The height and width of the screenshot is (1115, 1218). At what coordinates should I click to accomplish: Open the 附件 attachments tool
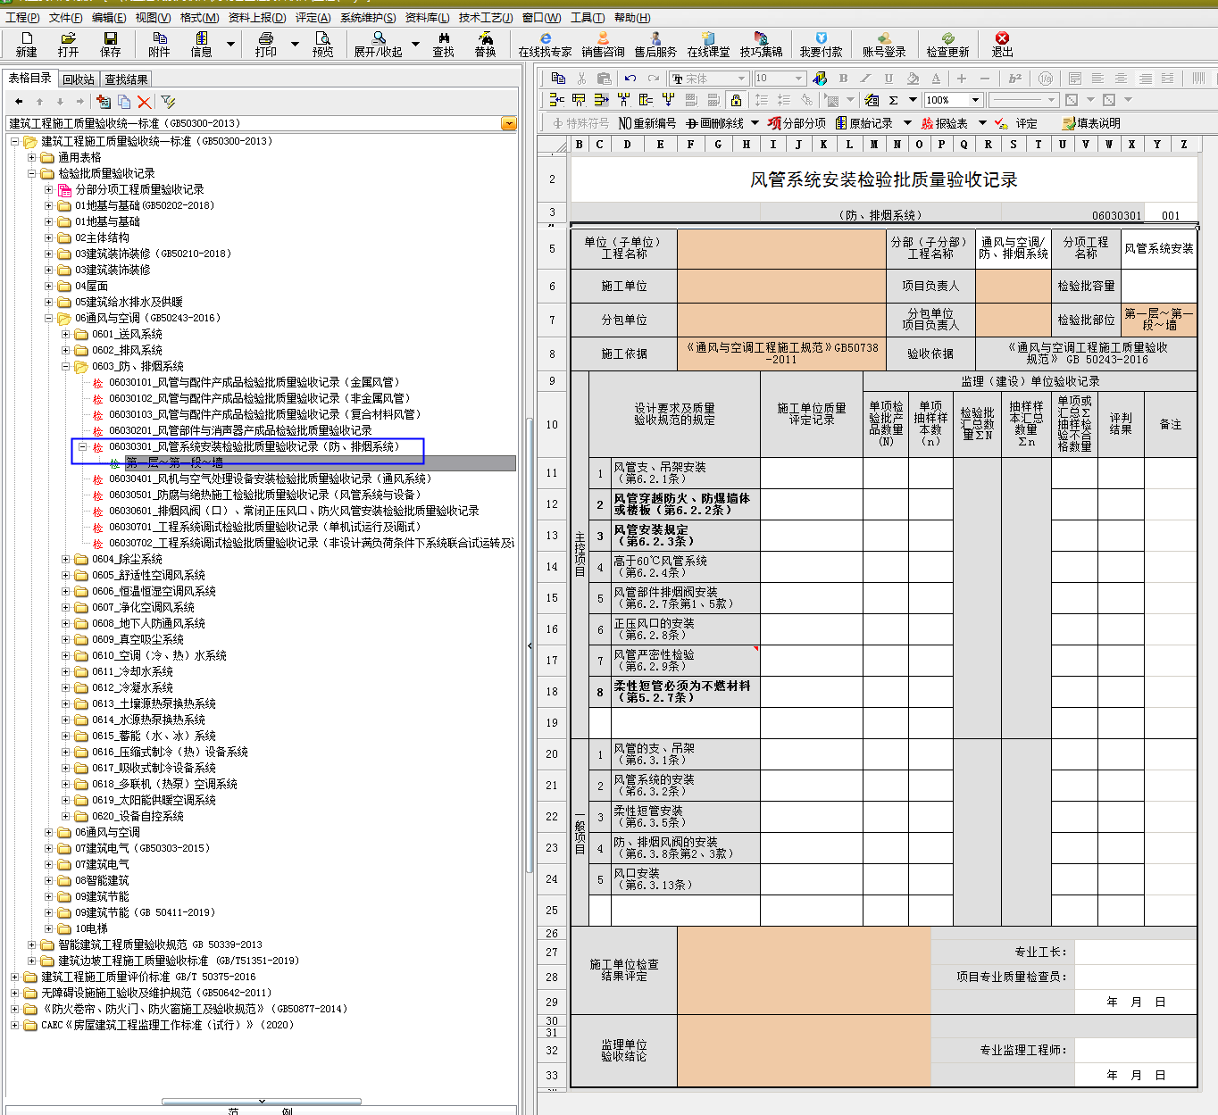pos(159,44)
